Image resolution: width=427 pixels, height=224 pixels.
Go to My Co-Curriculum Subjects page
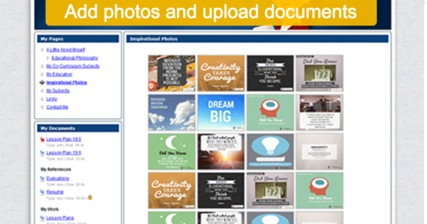(73, 66)
